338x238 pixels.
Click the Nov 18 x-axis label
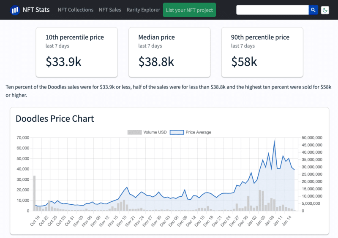(121, 221)
